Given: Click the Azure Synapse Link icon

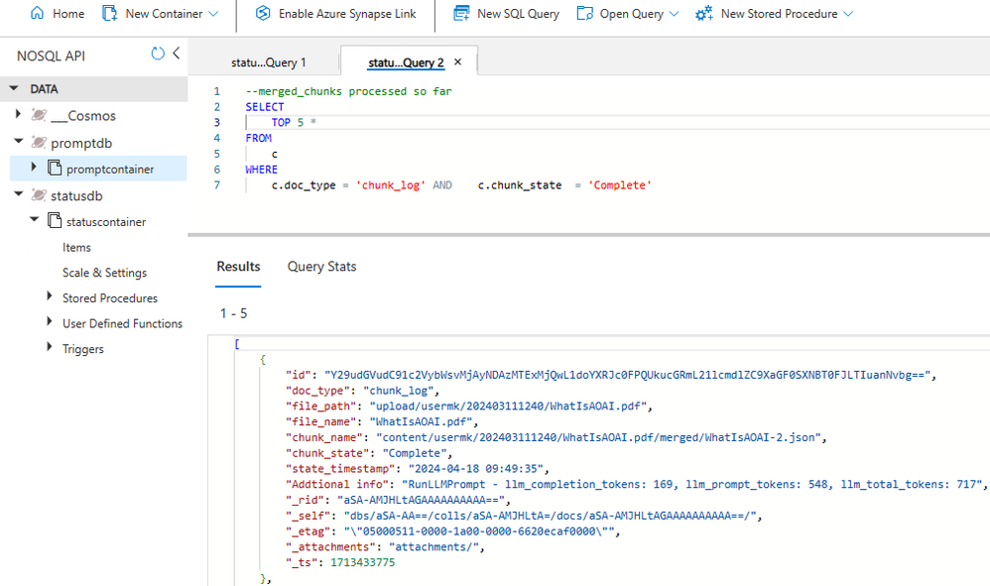Looking at the screenshot, I should click(x=263, y=13).
